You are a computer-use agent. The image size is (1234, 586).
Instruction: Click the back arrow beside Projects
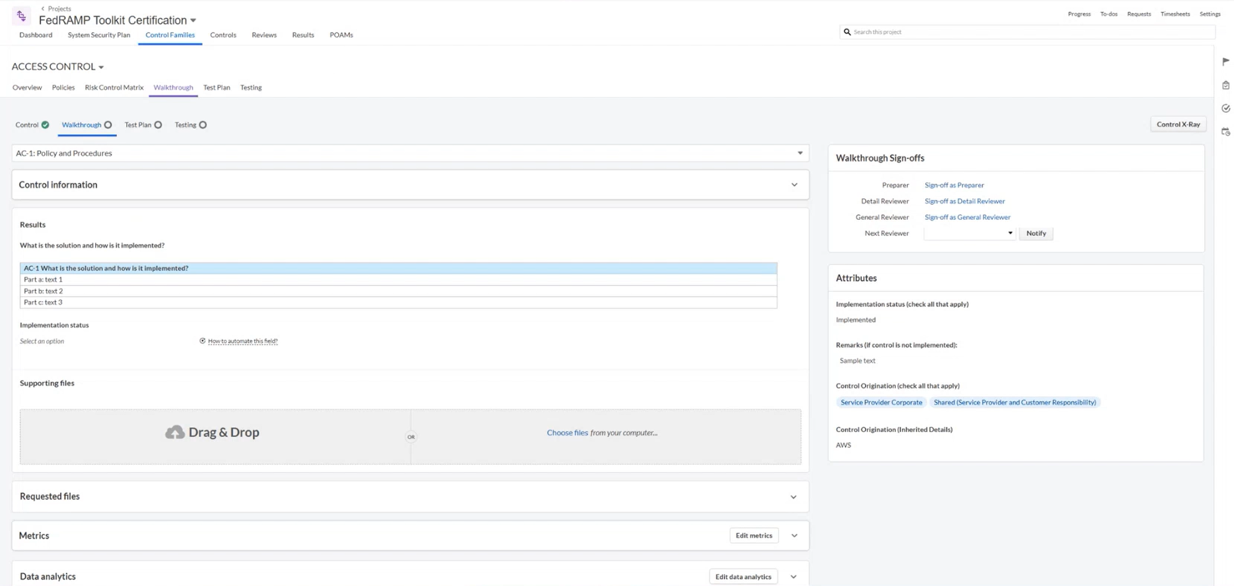(x=42, y=9)
